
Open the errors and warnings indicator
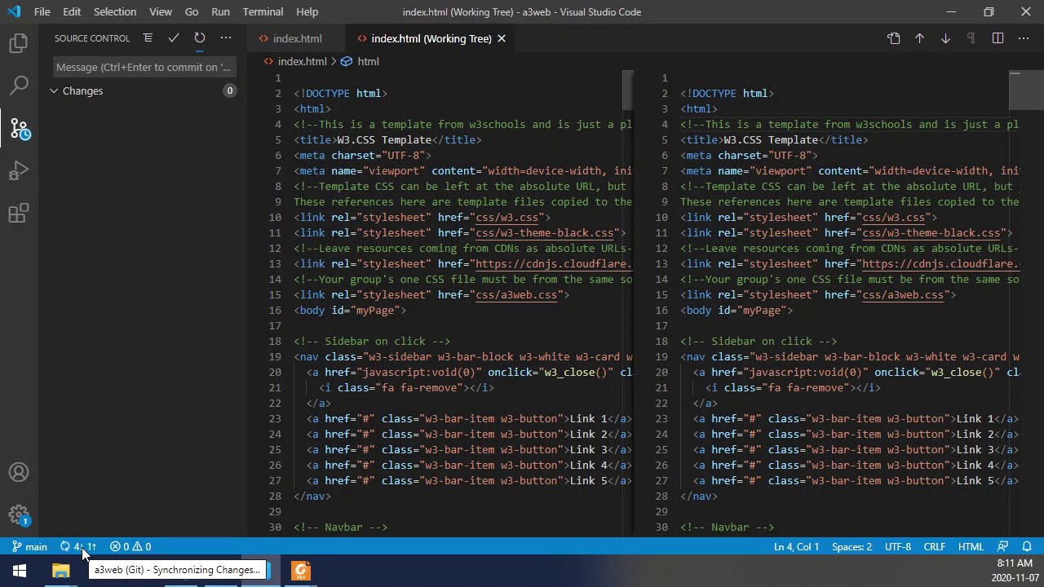click(130, 547)
